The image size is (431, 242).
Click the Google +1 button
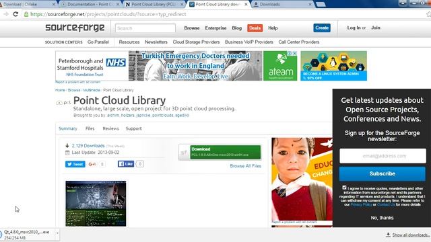pyautogui.click(x=92, y=164)
